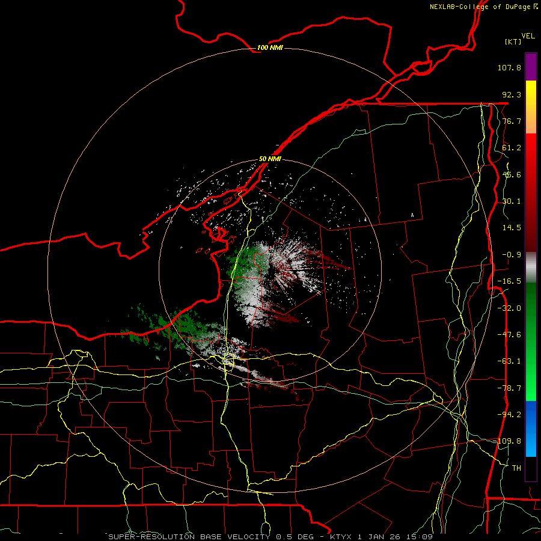This screenshot has width=541, height=541.
Task: Click the VEL legend title
Action: (528, 36)
